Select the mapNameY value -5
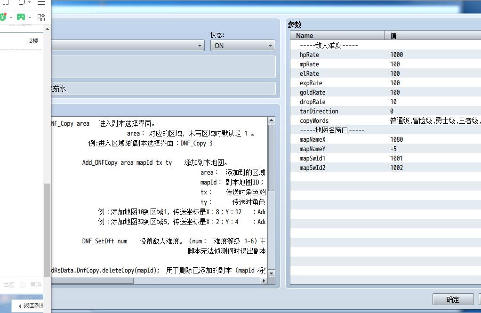 click(393, 149)
